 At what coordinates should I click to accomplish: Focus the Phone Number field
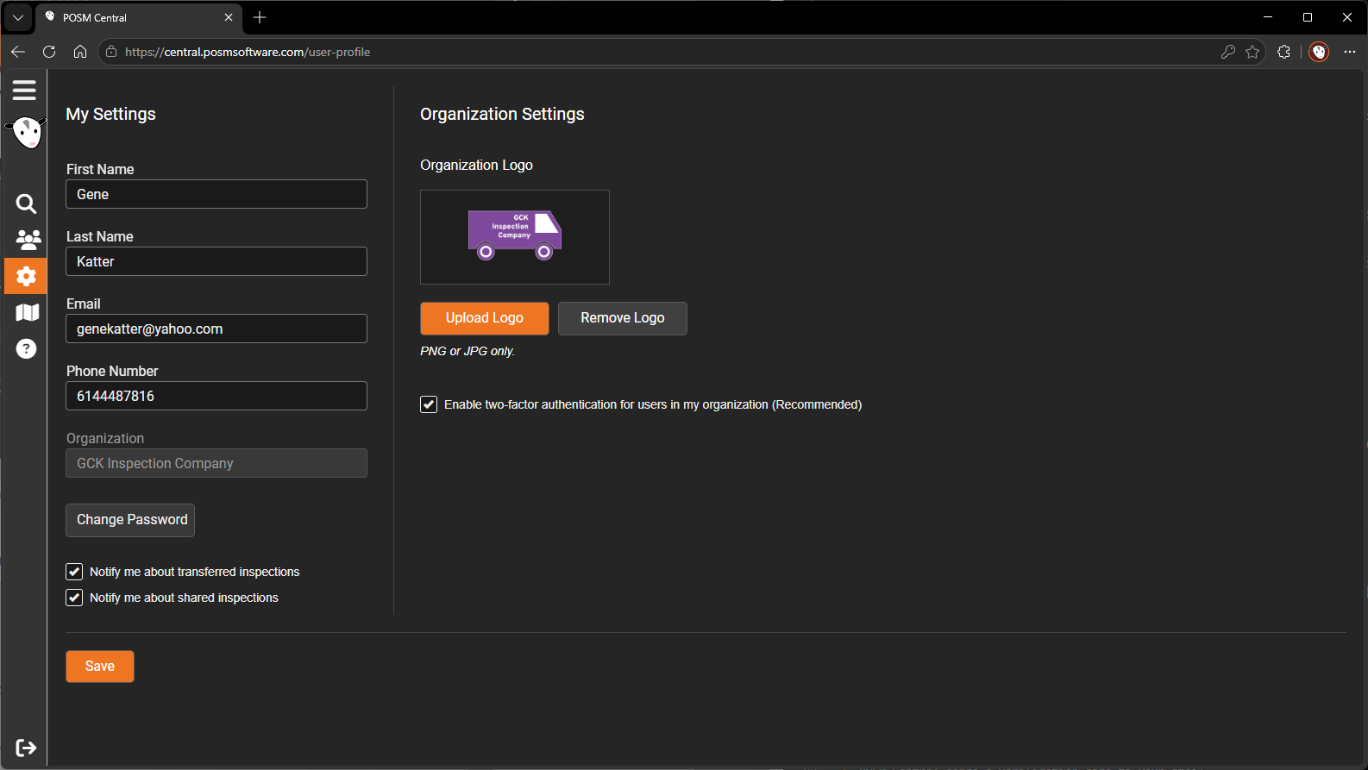point(216,396)
